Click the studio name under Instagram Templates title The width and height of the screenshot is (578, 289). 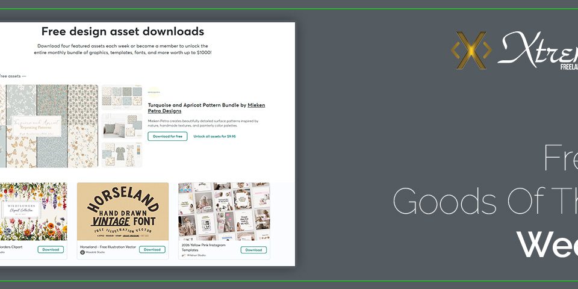click(196, 255)
